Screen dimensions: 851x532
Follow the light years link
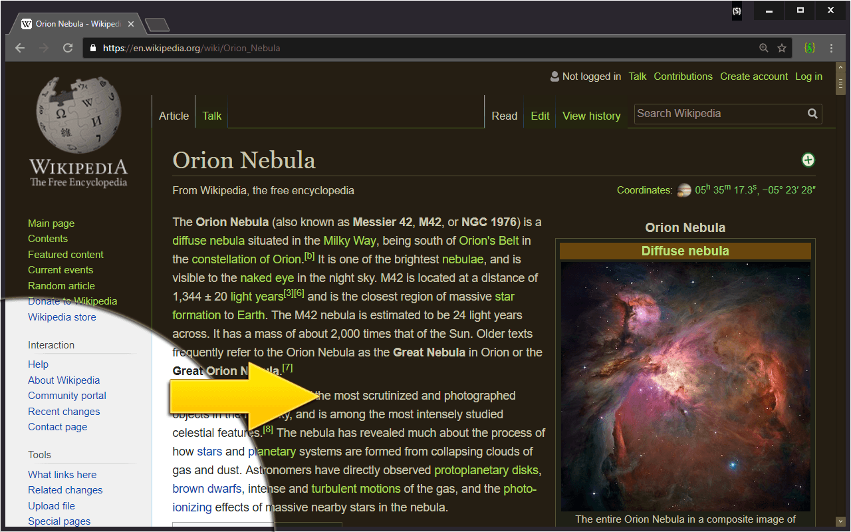(x=257, y=297)
